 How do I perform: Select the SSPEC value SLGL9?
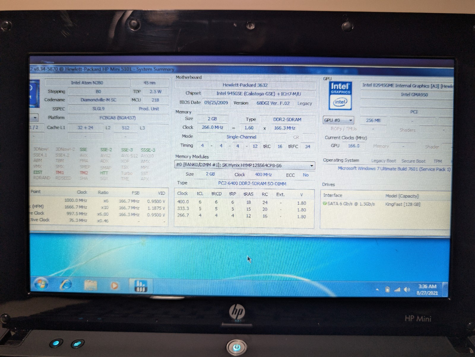click(98, 109)
